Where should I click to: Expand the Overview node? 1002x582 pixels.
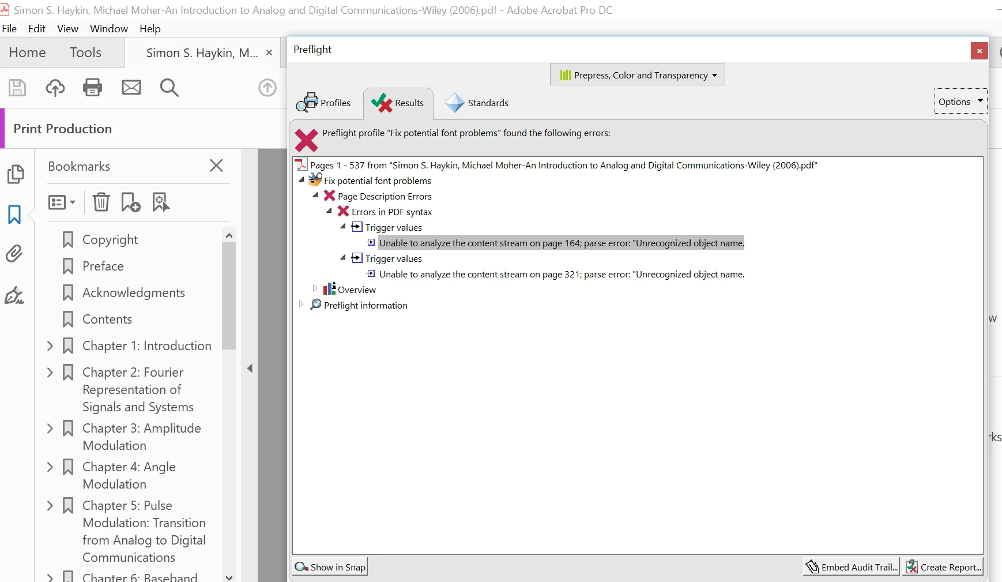[x=315, y=288]
